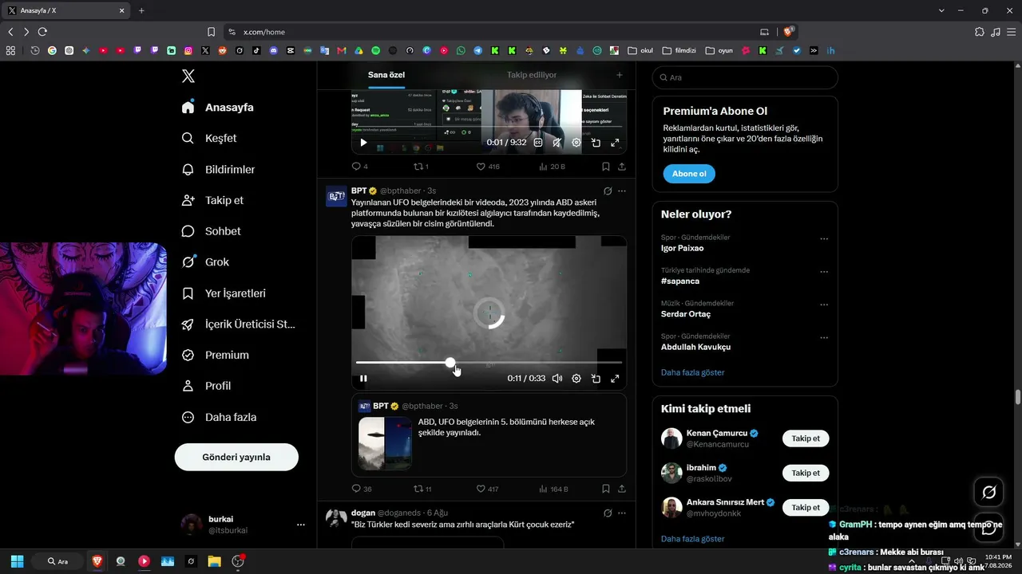The height and width of the screenshot is (574, 1022).
Task: Like the BPT post with 417 likes
Action: pos(487,489)
